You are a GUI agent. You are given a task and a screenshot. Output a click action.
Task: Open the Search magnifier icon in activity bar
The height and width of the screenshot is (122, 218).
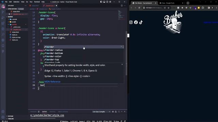pyautogui.click(x=3, y=35)
